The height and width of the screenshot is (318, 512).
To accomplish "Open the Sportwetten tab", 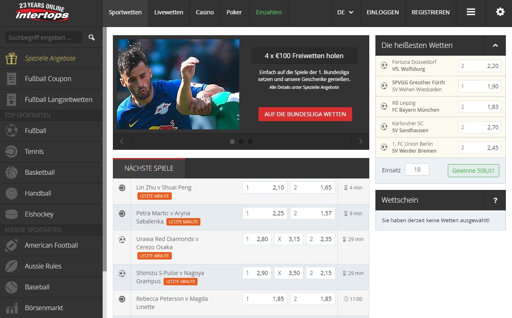I will tap(125, 12).
